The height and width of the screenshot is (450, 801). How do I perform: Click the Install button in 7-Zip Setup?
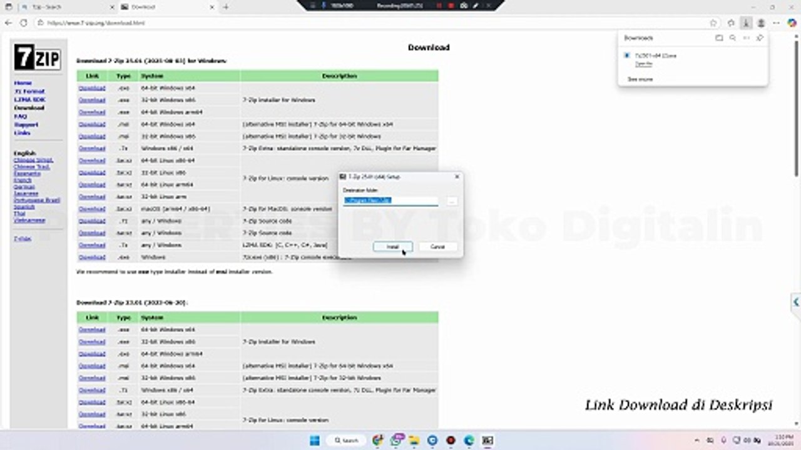tap(392, 247)
